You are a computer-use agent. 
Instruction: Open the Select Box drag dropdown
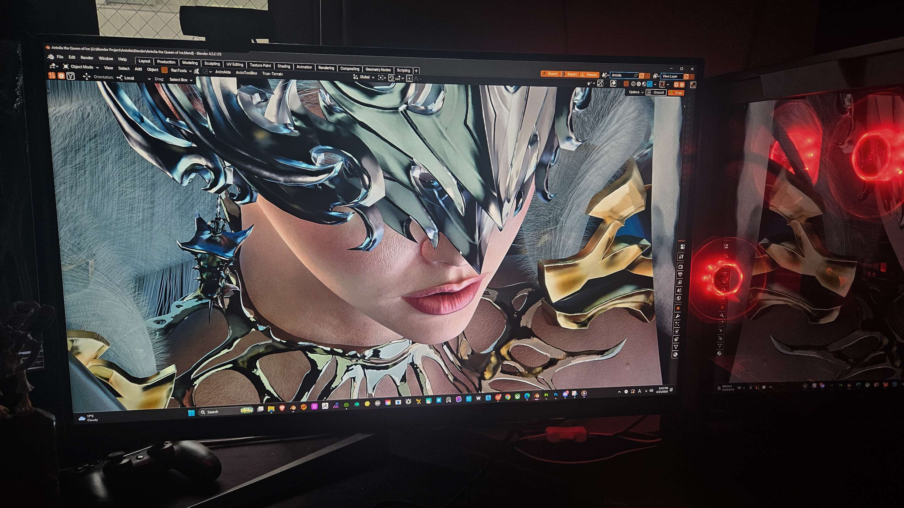[180, 80]
